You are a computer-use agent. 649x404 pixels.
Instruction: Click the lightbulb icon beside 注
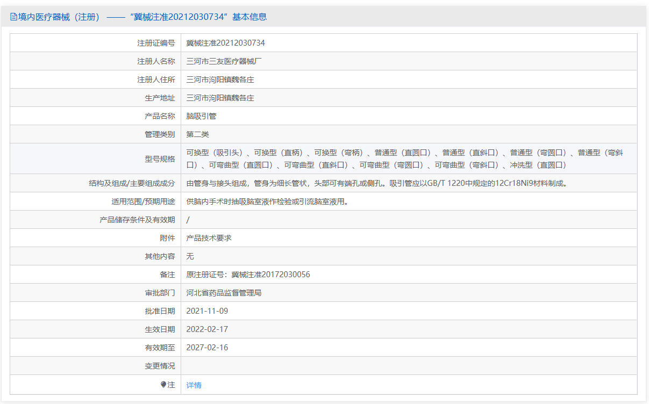pyautogui.click(x=163, y=385)
